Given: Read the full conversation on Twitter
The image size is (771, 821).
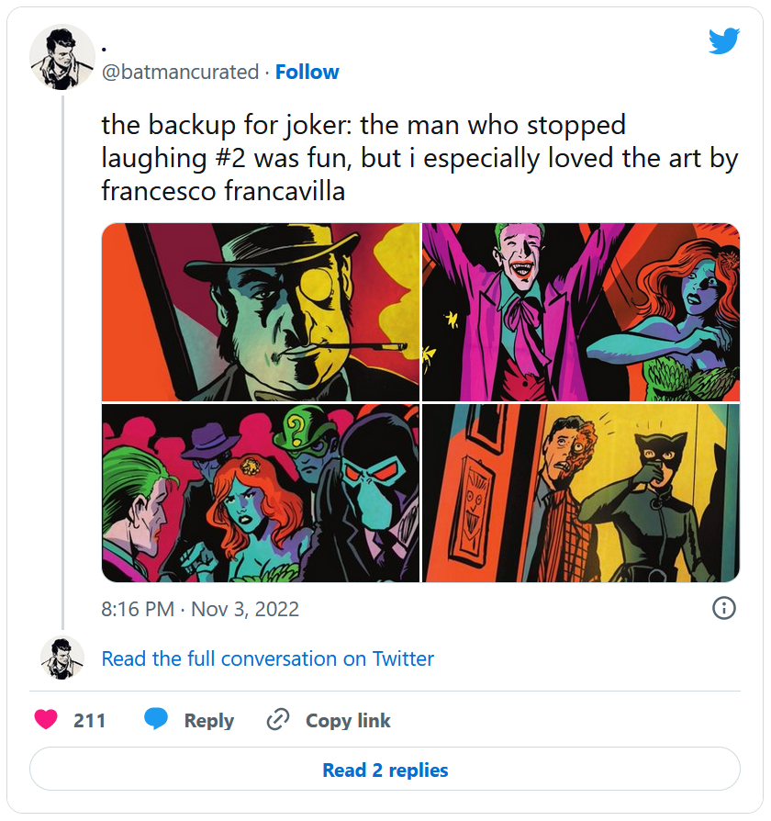Looking at the screenshot, I should coord(267,658).
